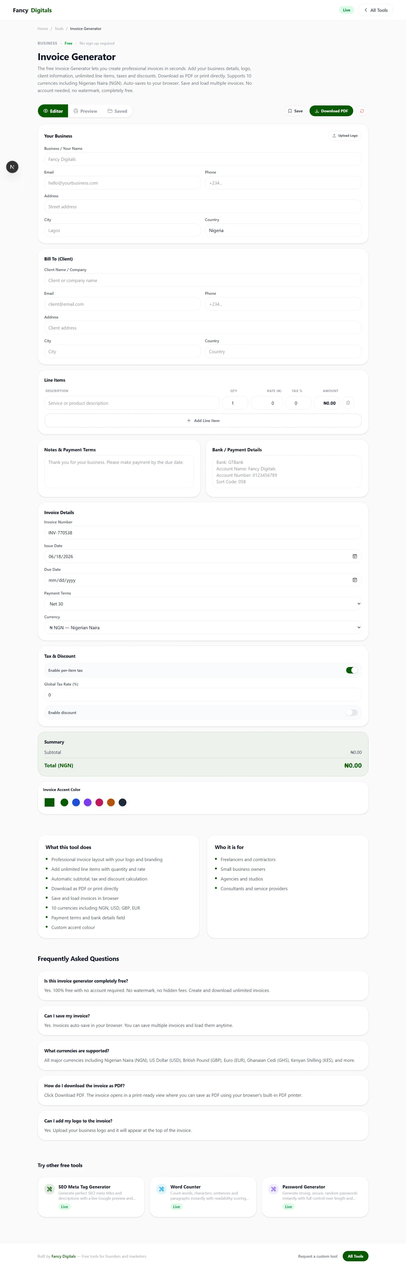406x1269 pixels.
Task: Click the Business / Your Name field
Action: tap(203, 159)
